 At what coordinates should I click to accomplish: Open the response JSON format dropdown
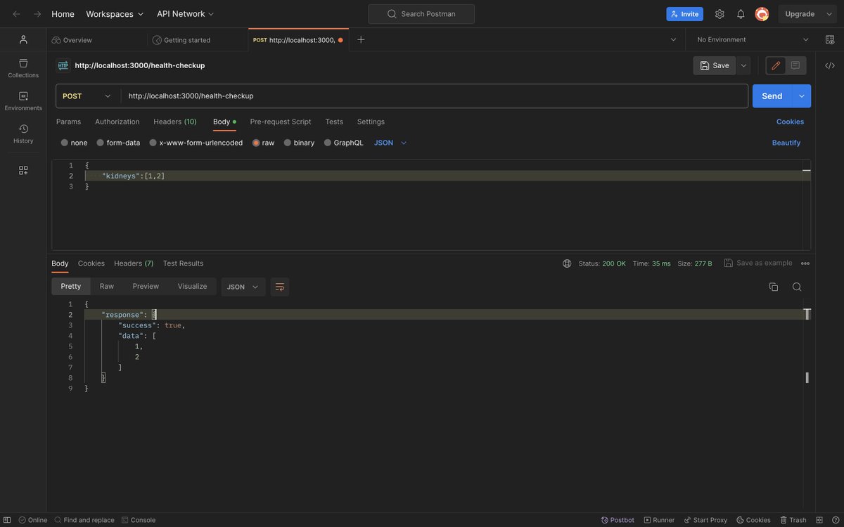[x=243, y=287]
